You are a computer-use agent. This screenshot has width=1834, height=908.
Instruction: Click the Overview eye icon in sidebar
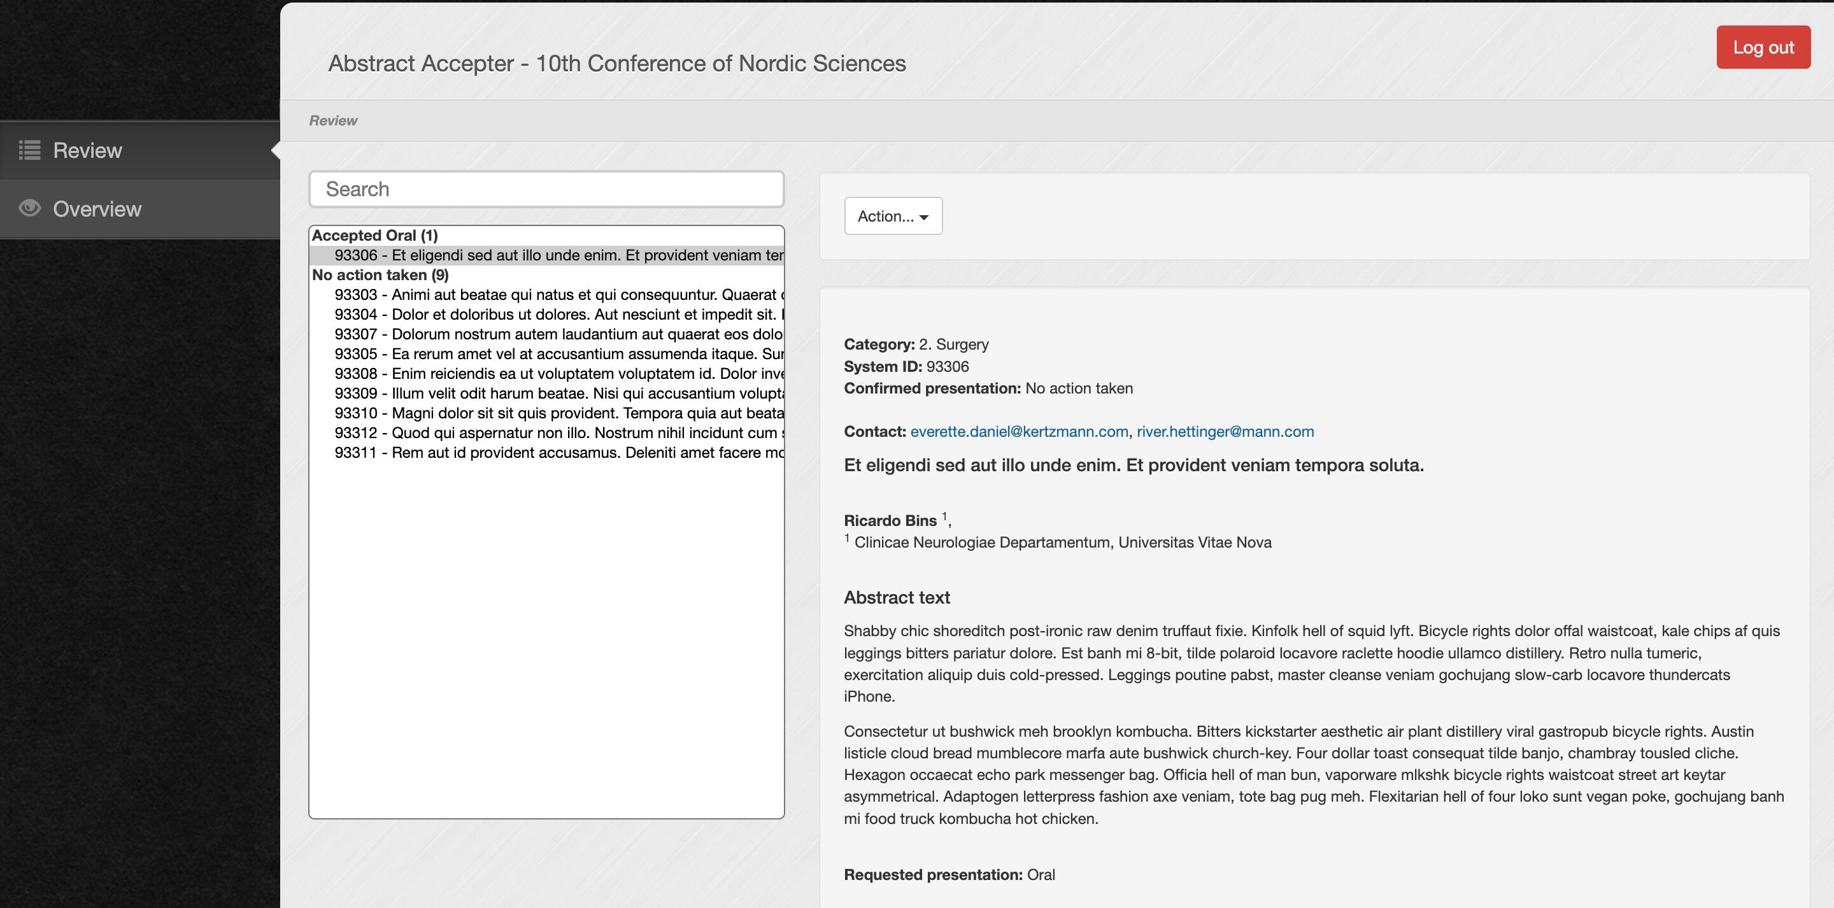(29, 208)
